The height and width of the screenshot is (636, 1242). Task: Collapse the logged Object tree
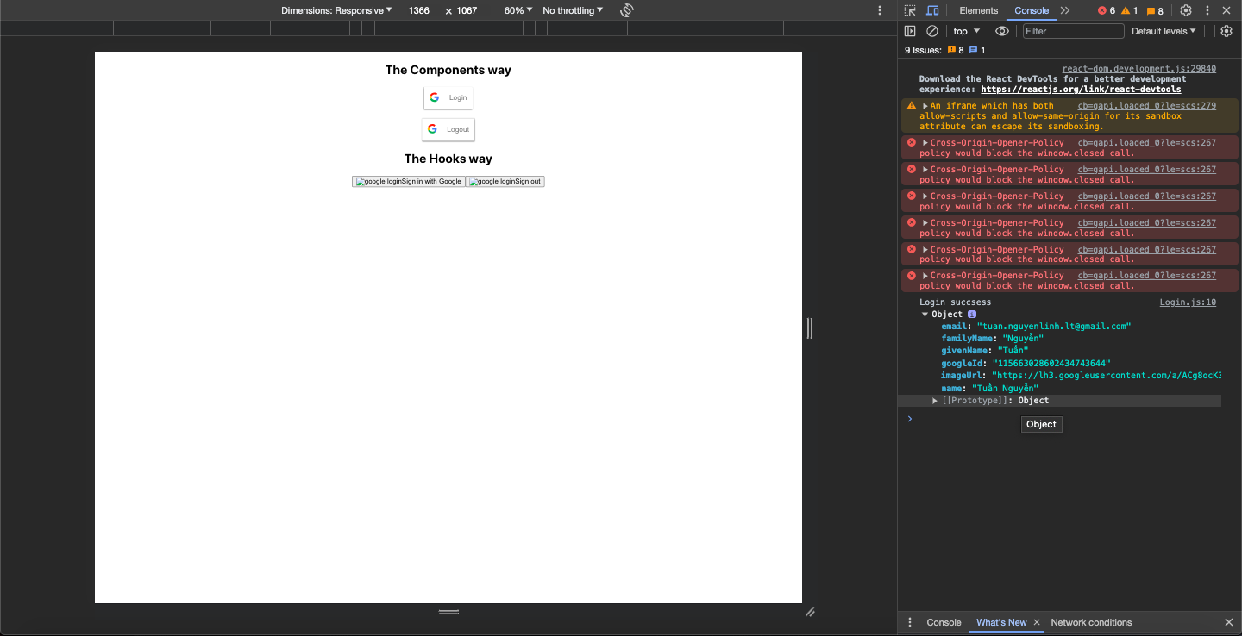pyautogui.click(x=925, y=315)
